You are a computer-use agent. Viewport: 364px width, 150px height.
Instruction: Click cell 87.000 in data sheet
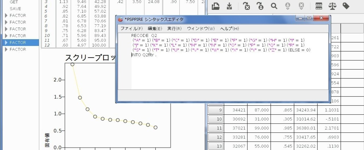(x=259, y=110)
